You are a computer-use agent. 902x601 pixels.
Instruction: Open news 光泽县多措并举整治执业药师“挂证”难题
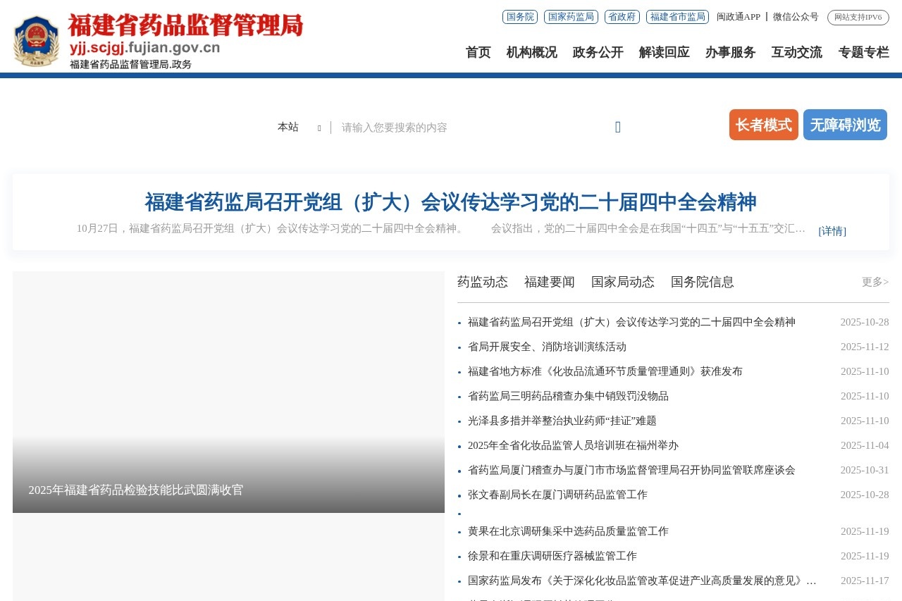[562, 421]
